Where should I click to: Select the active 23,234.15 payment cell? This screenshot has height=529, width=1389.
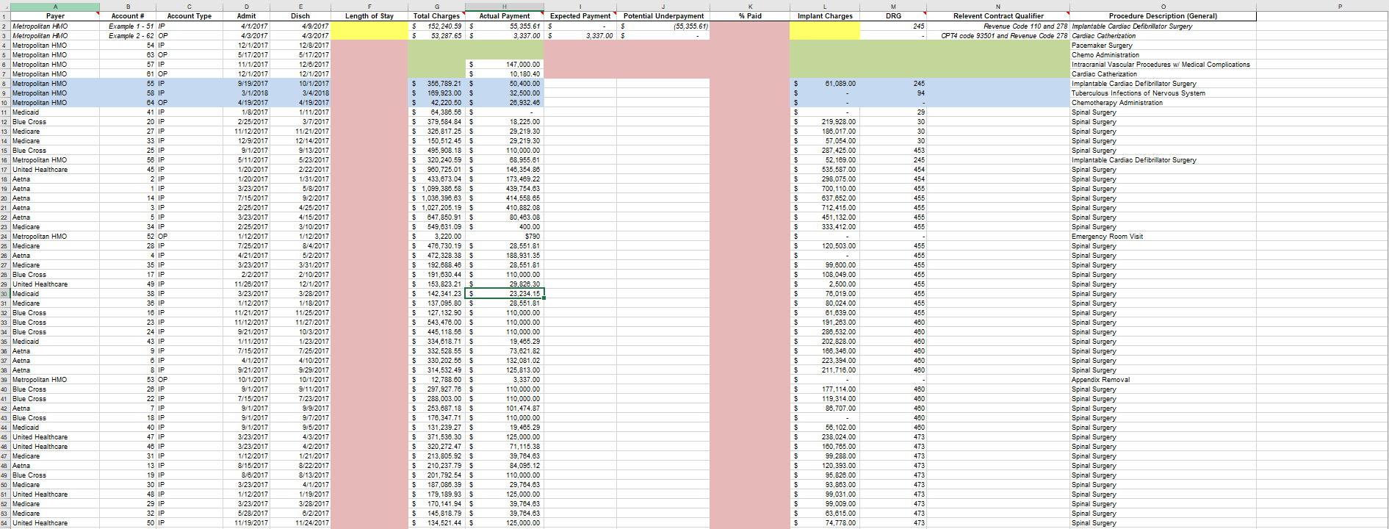(x=505, y=294)
